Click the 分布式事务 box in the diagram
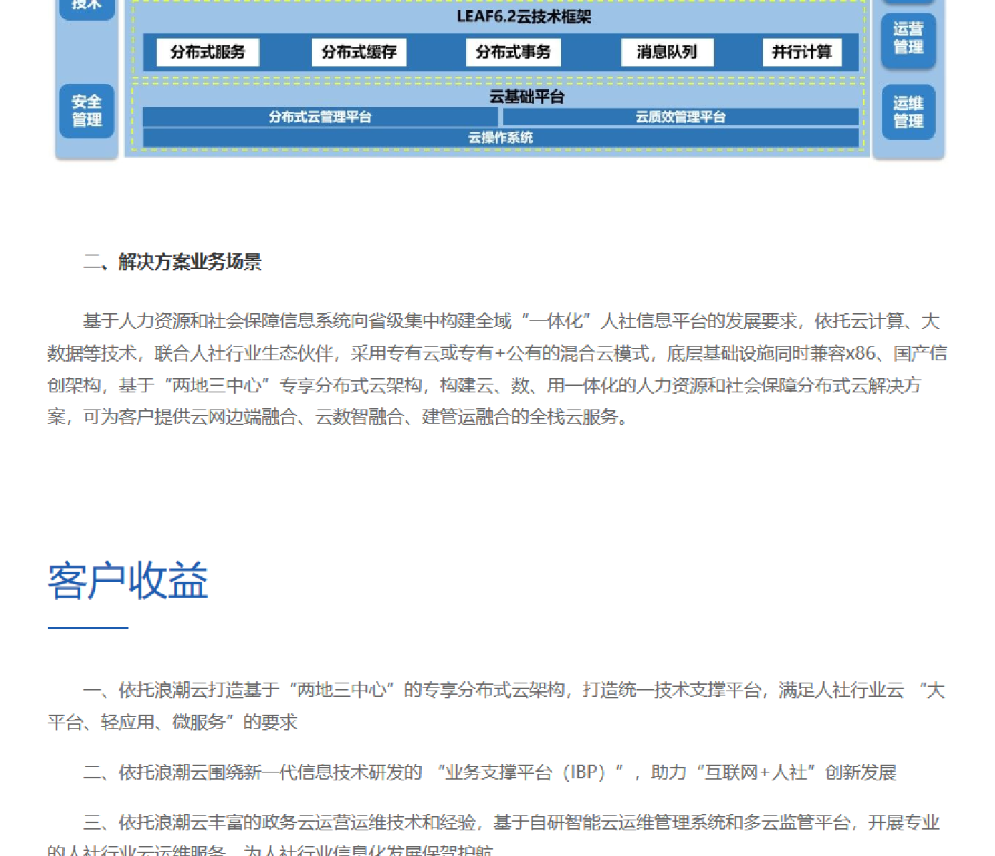This screenshot has width=995, height=856. pos(513,52)
